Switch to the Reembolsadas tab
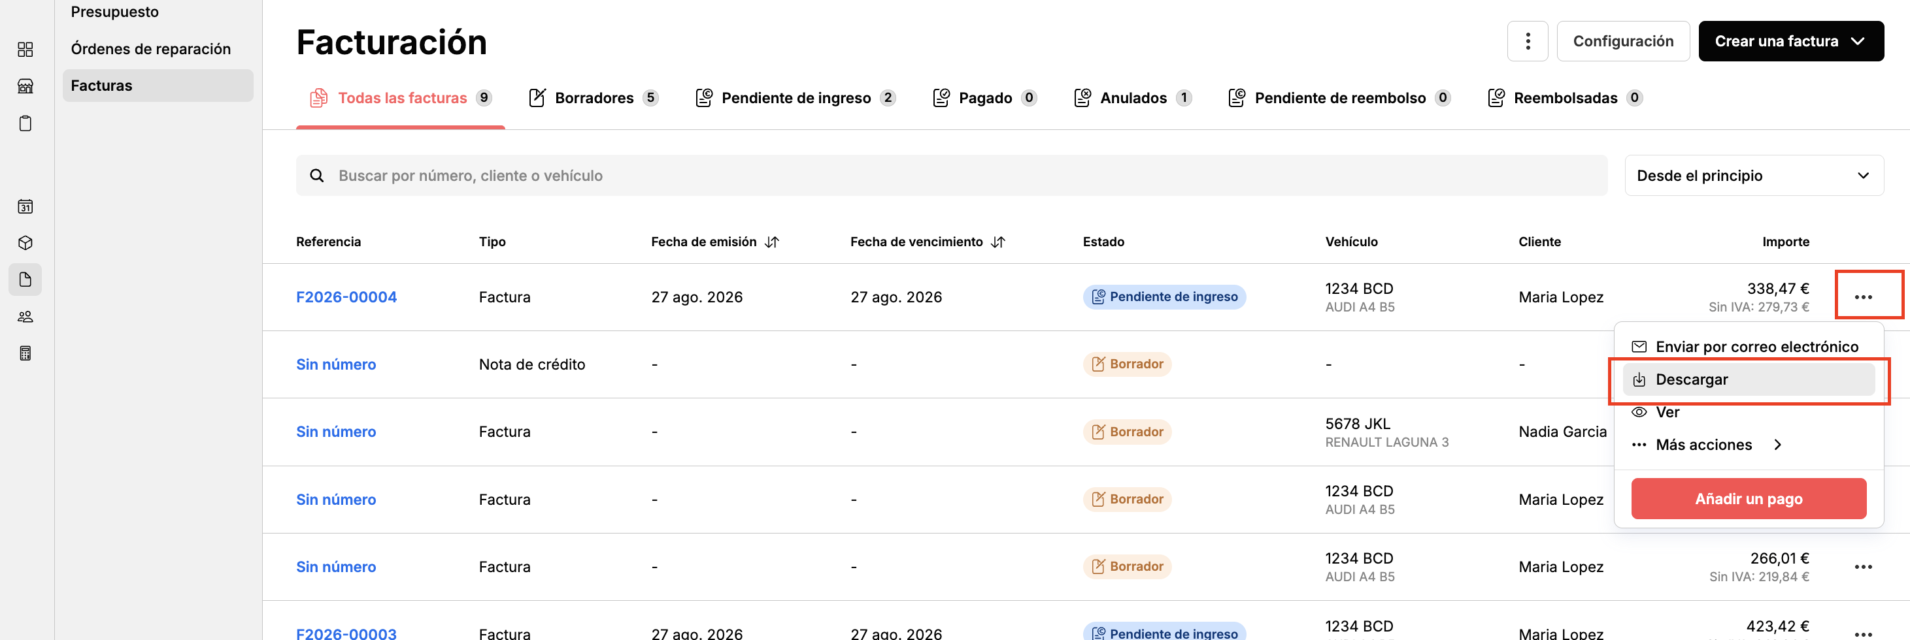The height and width of the screenshot is (640, 1910). [x=1564, y=98]
